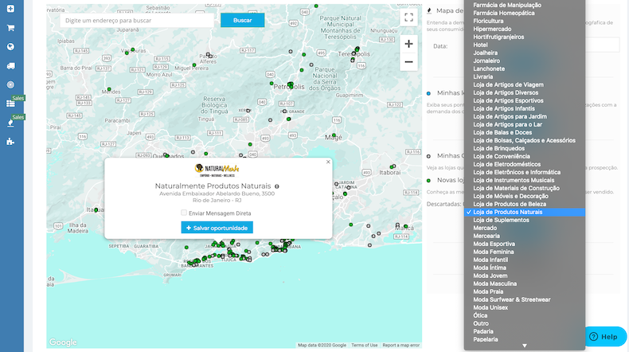Open the shopping cart sidebar icon
The width and height of the screenshot is (629, 352).
point(10,27)
